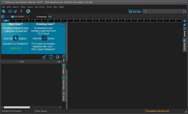188x114 pixels.
Task: Open the Tools menu
Action: 49,7
